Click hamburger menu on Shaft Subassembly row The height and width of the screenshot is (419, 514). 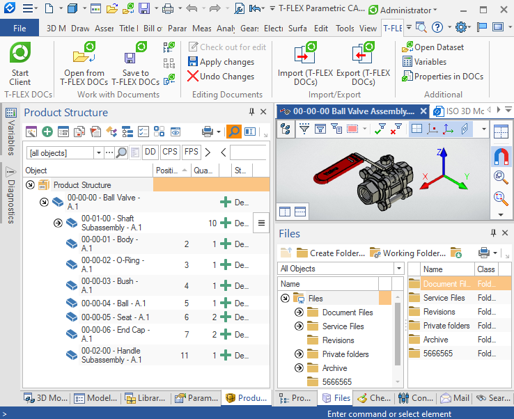click(x=261, y=223)
